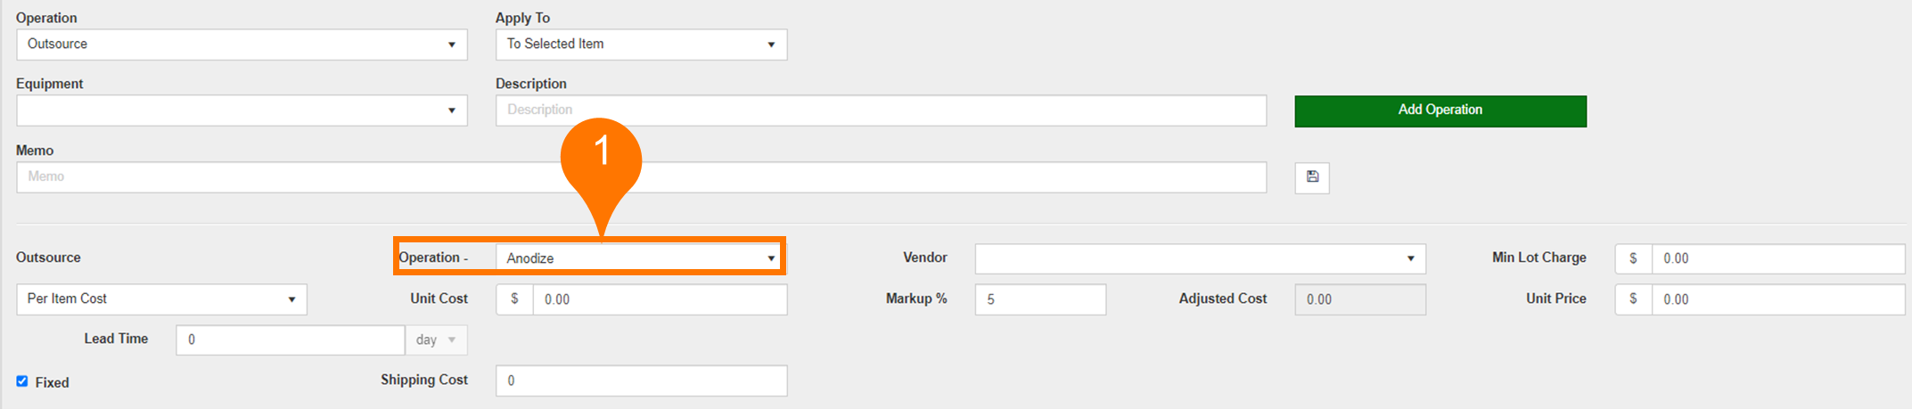The image size is (1912, 409).
Task: Click the Unit Cost input field
Action: 659,299
